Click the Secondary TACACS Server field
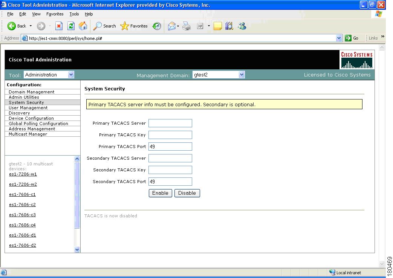 tap(170, 158)
